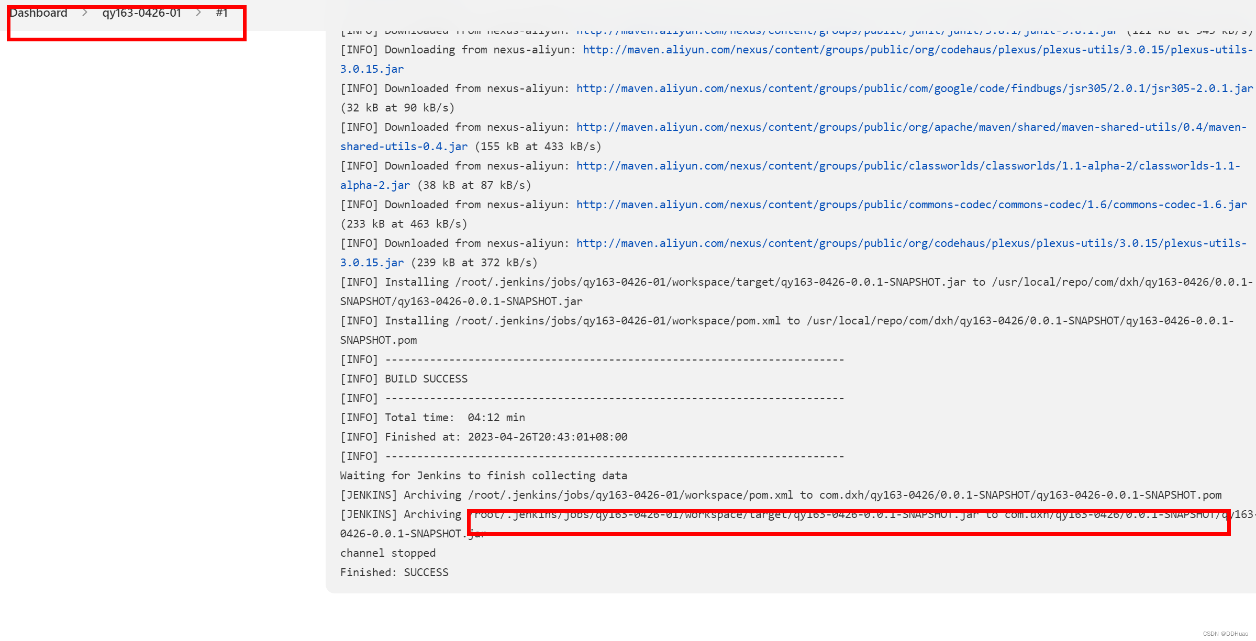Click Waiting for Jenkins to finish line
The height and width of the screenshot is (641, 1256).
(x=483, y=476)
